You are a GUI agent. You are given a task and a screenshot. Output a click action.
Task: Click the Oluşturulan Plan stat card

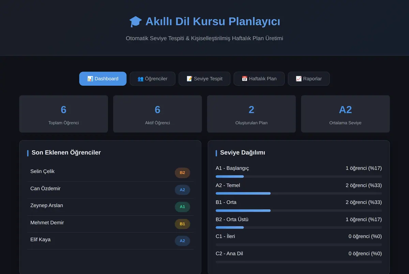252,114
